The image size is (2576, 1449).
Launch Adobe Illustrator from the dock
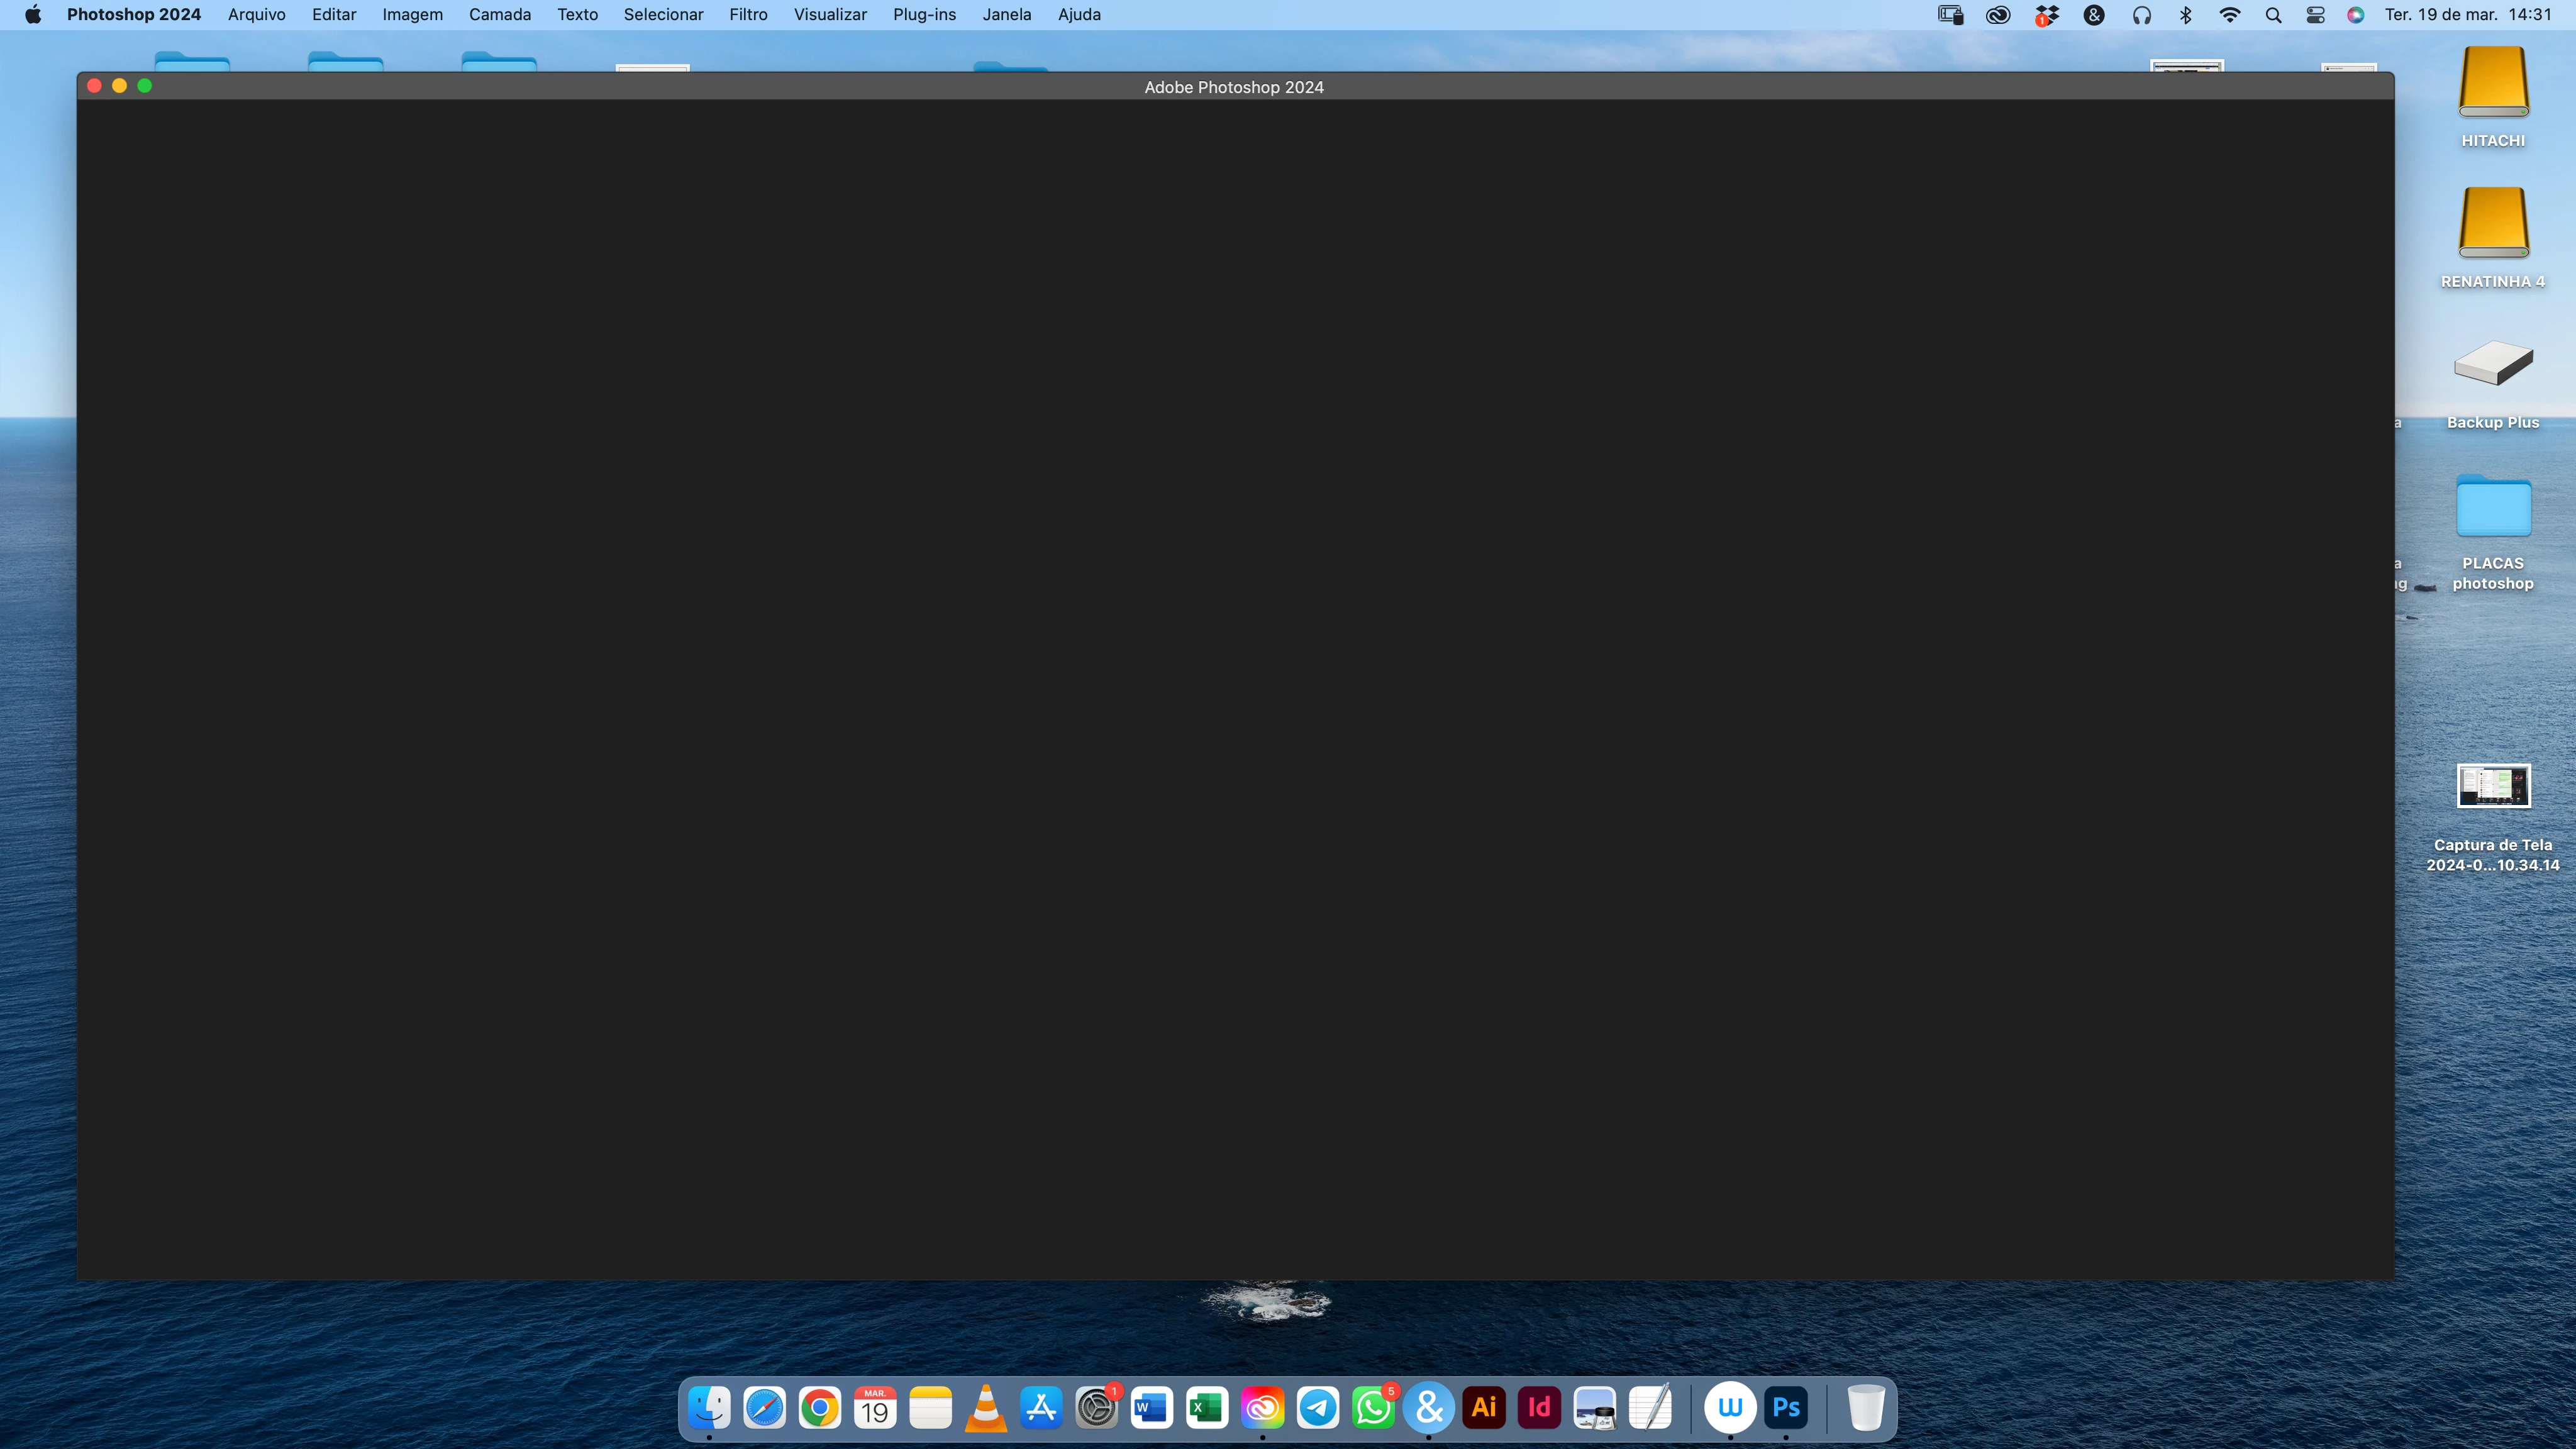(x=1484, y=1408)
